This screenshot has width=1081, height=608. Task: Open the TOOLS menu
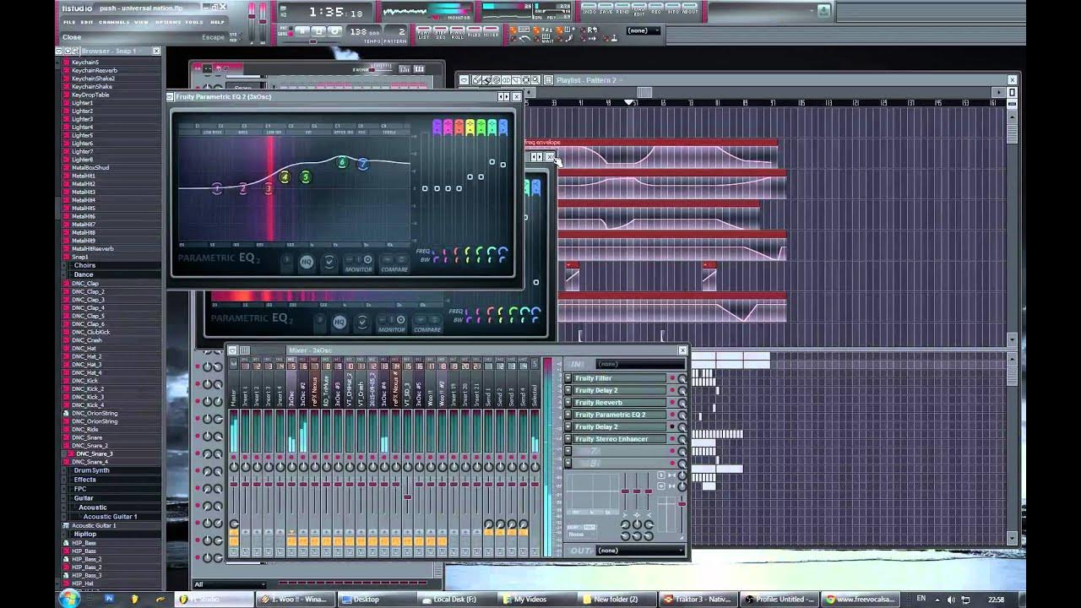click(194, 22)
